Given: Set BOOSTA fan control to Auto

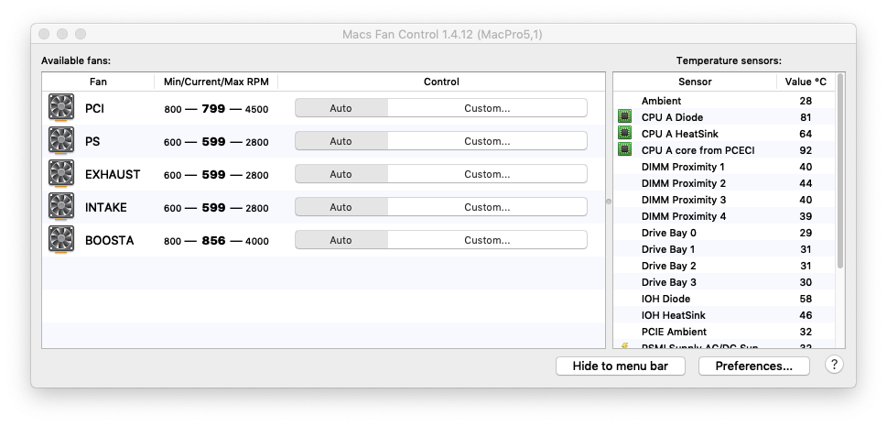Looking at the screenshot, I should click(341, 240).
